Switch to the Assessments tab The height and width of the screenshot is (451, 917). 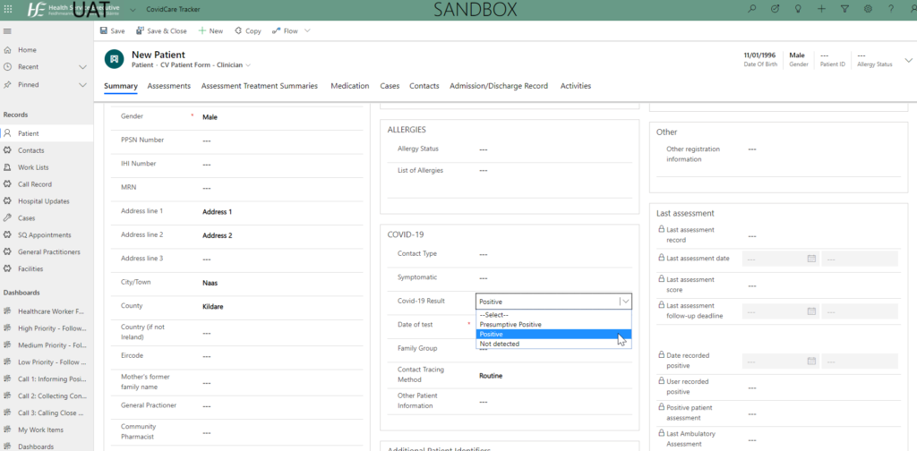pos(169,86)
